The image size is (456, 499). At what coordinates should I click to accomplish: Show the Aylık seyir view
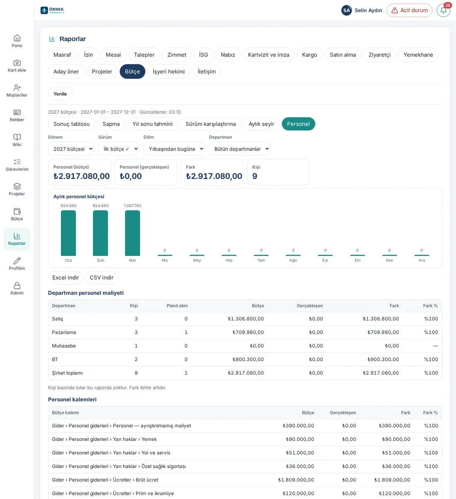coord(262,124)
